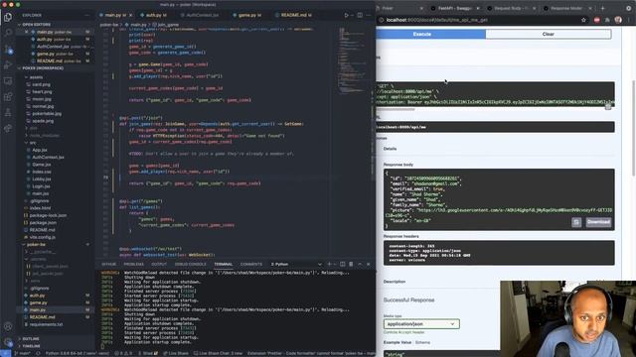Image resolution: width=636 pixels, height=357 pixels.
Task: Switch to the Request Body browser tab
Action: [512, 8]
